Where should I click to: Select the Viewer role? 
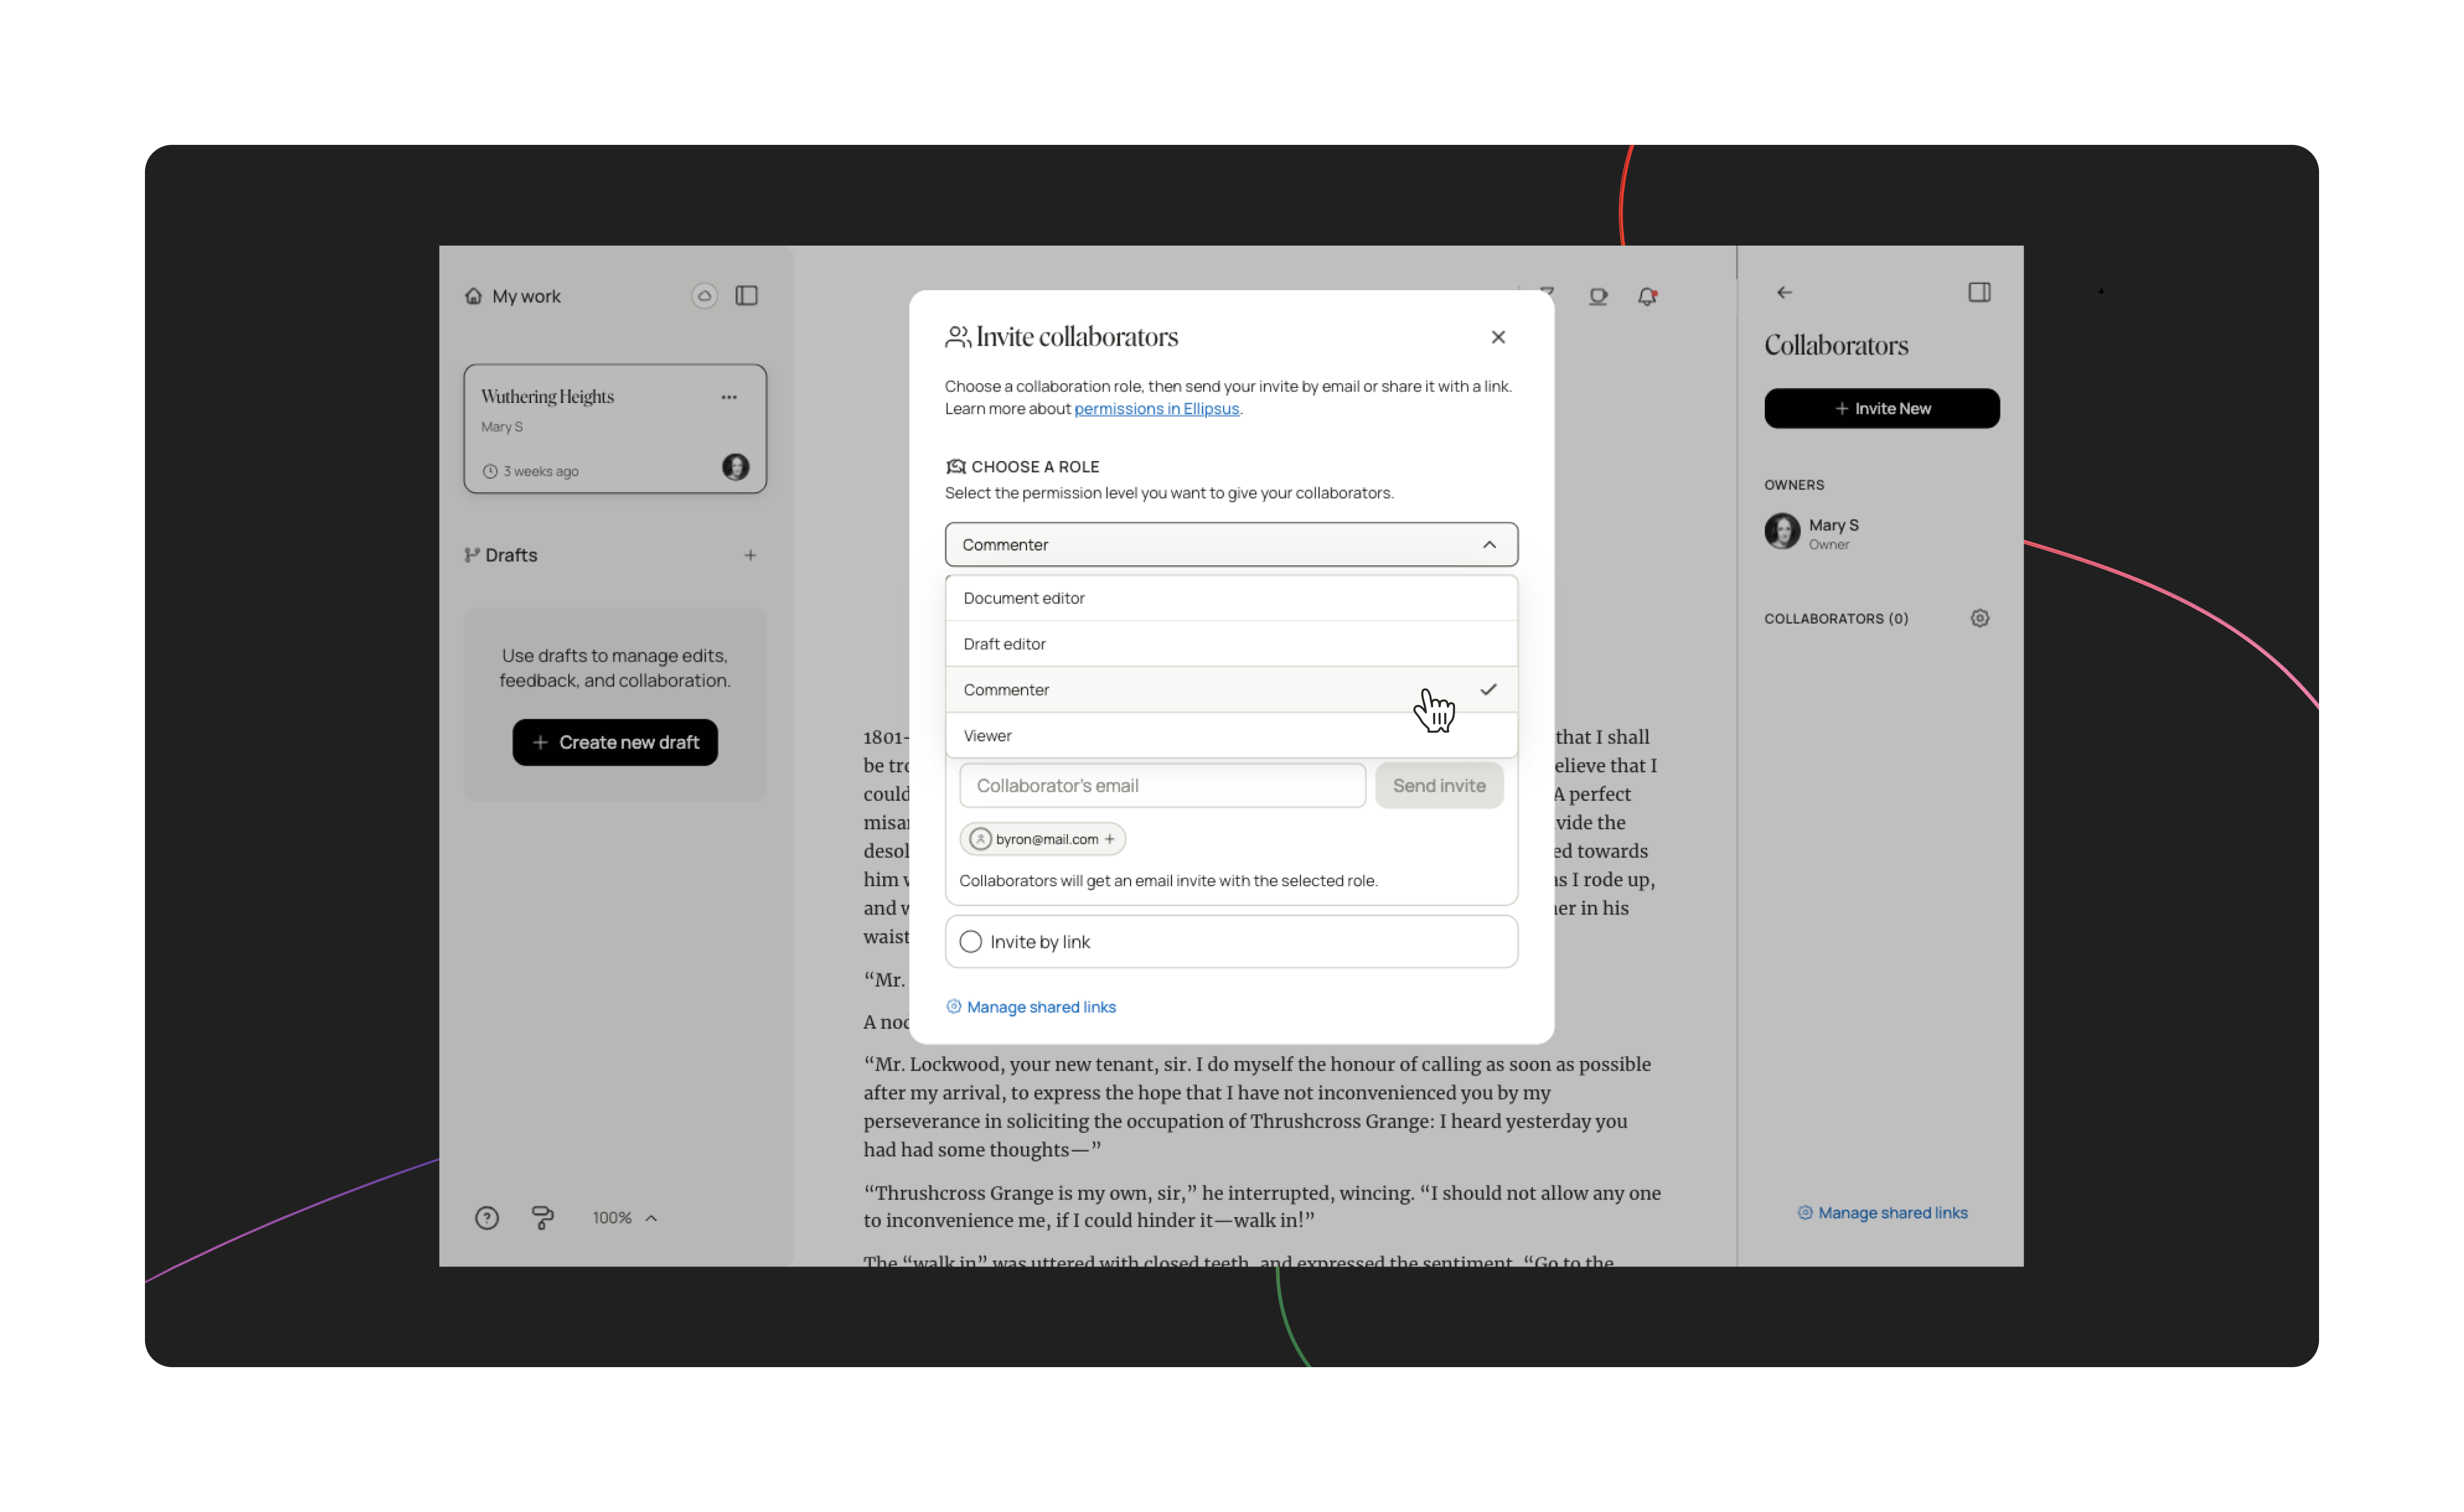coord(1230,735)
